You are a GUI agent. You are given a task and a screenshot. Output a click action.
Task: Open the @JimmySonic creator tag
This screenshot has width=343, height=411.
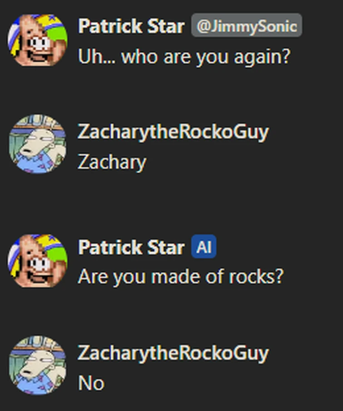coord(246,25)
